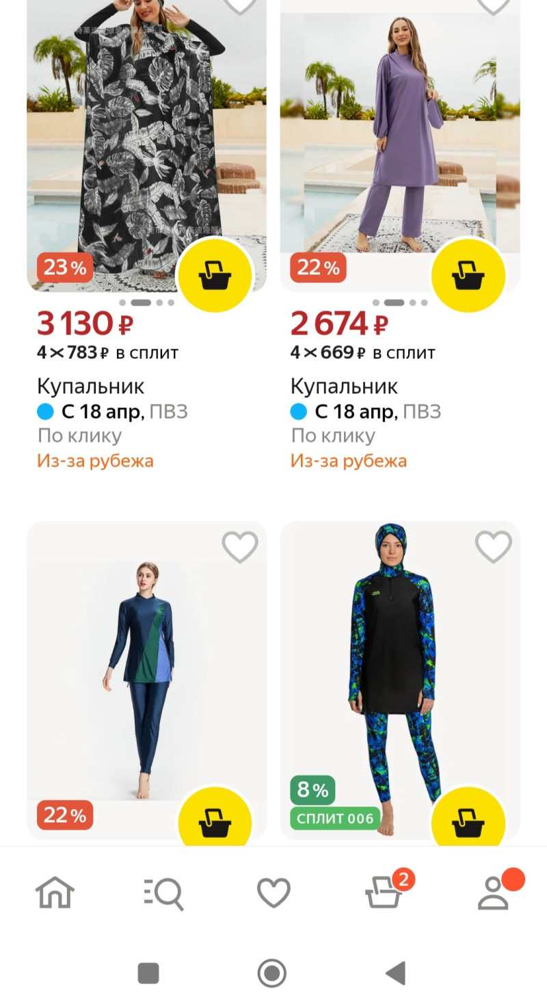
Task: Favorite the navy-green swimsuit
Action: pyautogui.click(x=240, y=548)
